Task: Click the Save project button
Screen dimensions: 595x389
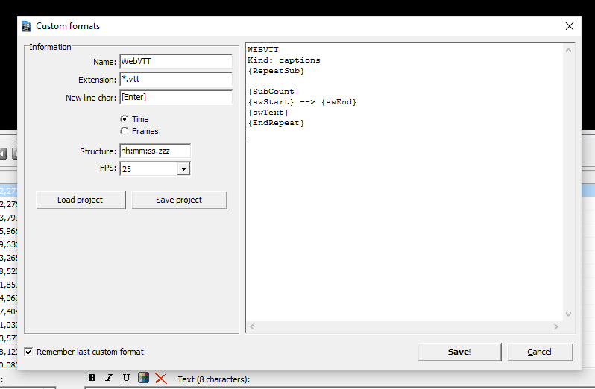Action: coord(179,200)
